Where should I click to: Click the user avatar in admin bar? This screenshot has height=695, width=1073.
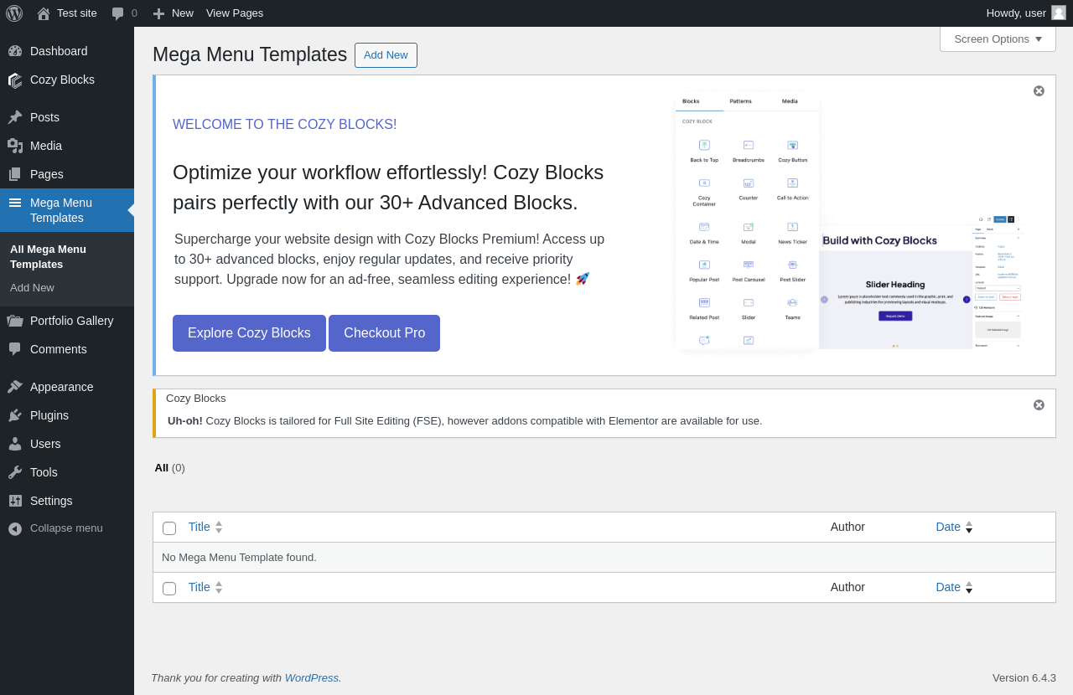[1059, 13]
